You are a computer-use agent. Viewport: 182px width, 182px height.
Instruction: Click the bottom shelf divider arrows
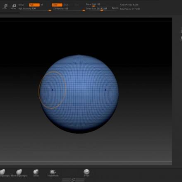[73, 180]
